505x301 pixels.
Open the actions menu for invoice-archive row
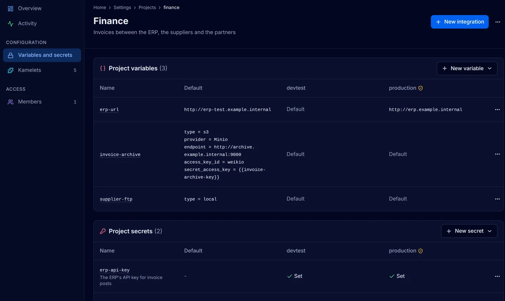tap(497, 154)
